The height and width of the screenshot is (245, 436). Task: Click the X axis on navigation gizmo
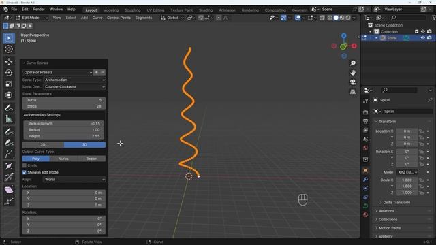coord(354,46)
